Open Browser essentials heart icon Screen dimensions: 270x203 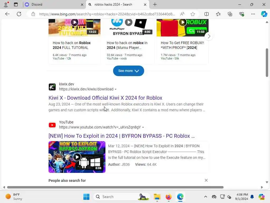tap(242, 14)
